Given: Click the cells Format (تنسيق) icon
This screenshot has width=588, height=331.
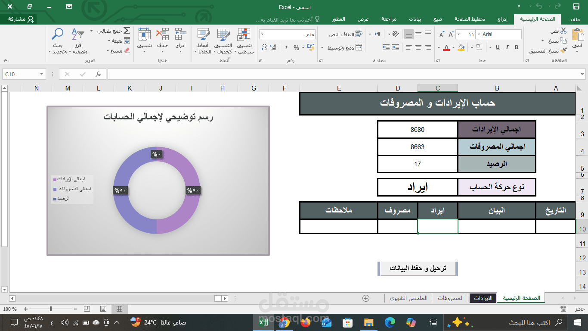Looking at the screenshot, I should click(x=144, y=34).
